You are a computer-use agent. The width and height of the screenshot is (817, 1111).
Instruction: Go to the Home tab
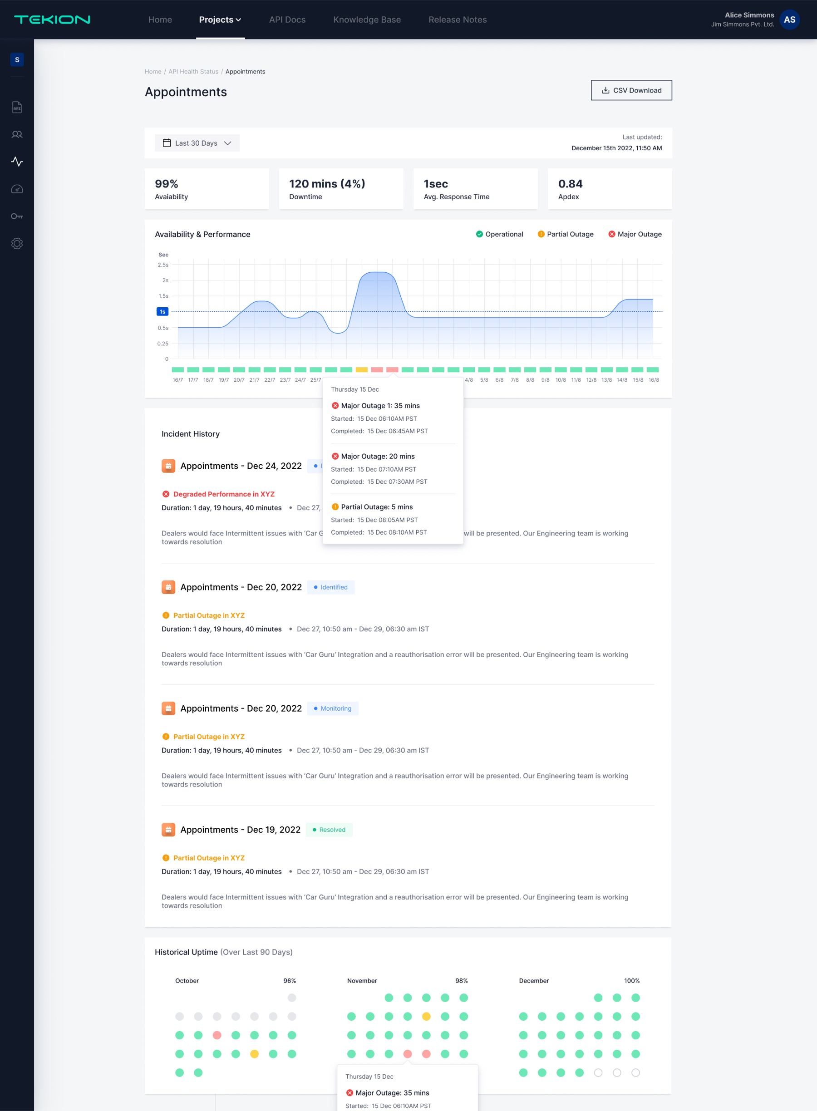[x=160, y=20]
